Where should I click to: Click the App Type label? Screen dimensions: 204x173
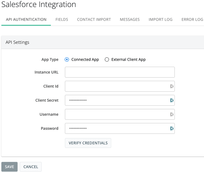(x=50, y=60)
